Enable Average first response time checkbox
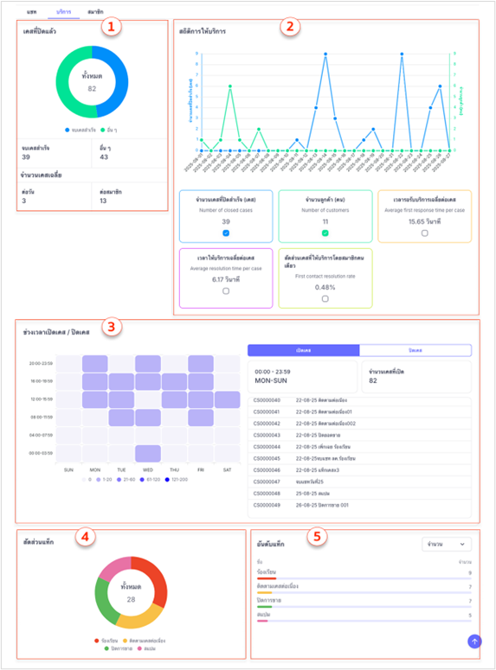496x670 pixels. click(424, 233)
